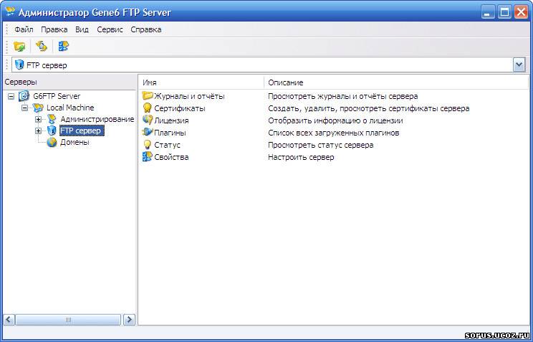Open the Справка menu
The image size is (533, 342).
click(146, 29)
